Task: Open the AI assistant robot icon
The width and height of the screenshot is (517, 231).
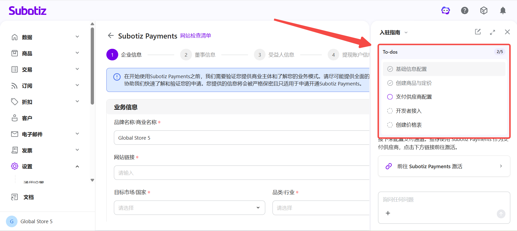Action: [x=445, y=11]
